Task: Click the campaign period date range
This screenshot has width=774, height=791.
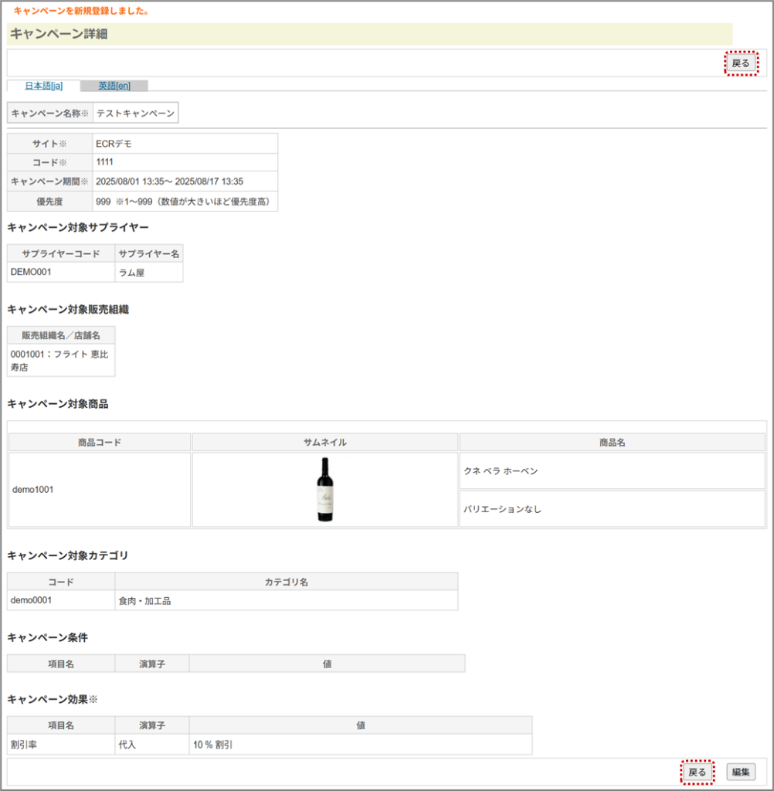Action: coord(169,182)
